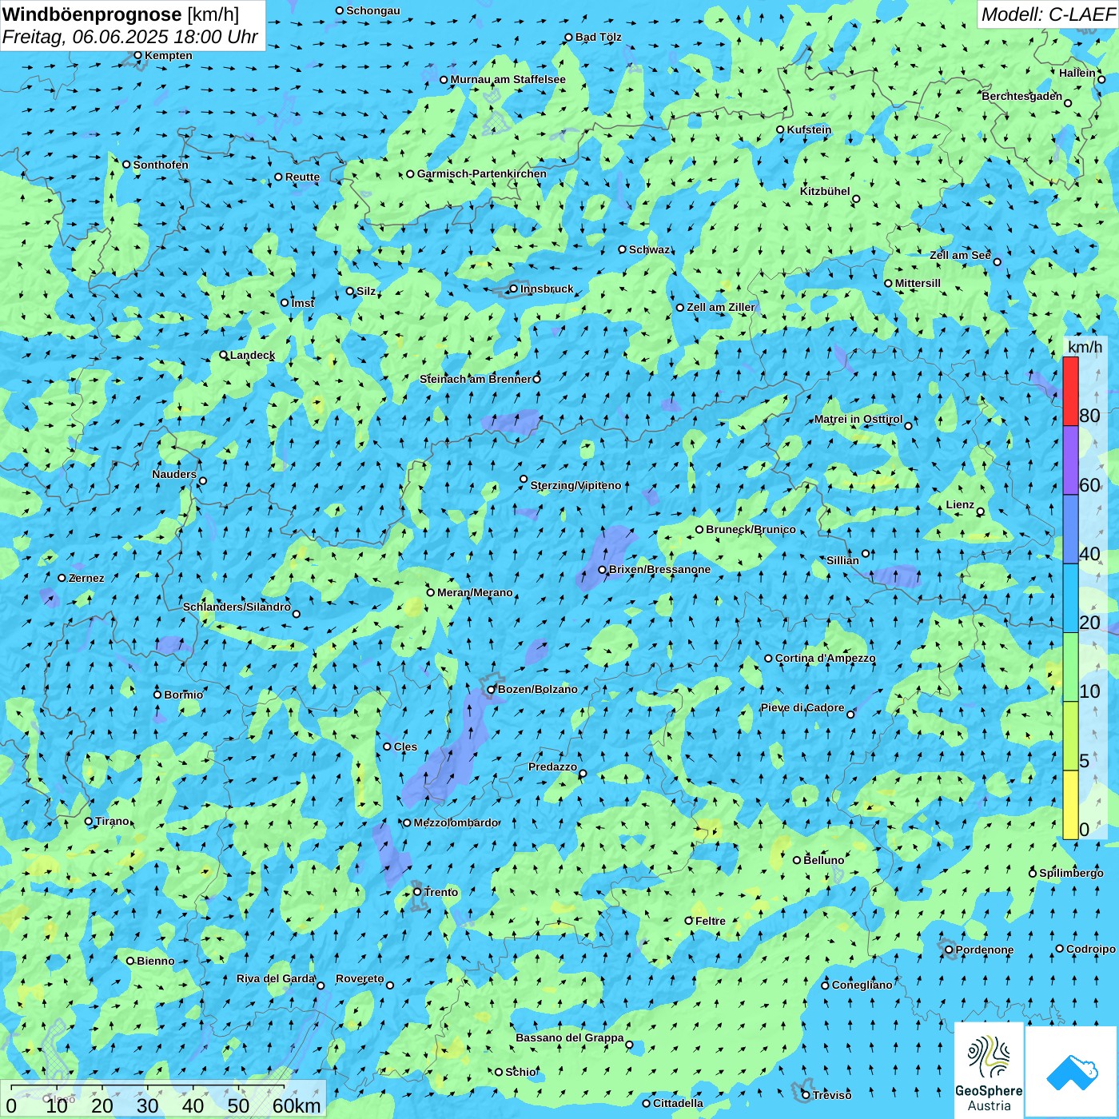Click the Brixen/Bressanone marker circle
Screen dimensions: 1119x1119
coord(602,570)
